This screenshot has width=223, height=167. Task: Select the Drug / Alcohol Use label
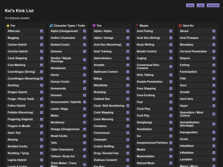pos(106,153)
